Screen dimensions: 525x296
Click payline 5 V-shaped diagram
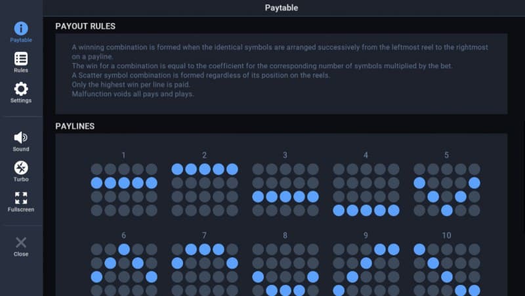pos(446,190)
